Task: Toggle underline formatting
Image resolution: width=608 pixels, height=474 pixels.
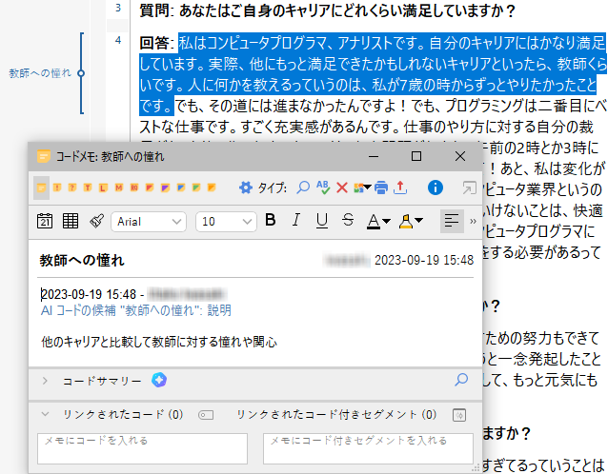Action: [x=322, y=221]
